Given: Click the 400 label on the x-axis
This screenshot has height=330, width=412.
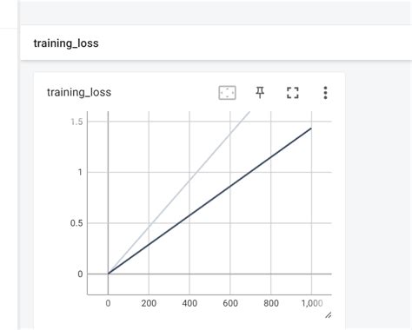Looking at the screenshot, I should coord(189,303).
